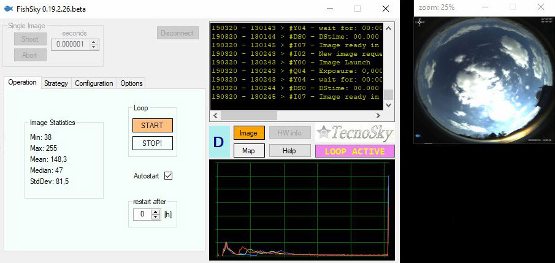Open the Map view button
This screenshot has height=263, width=555.
click(x=248, y=151)
